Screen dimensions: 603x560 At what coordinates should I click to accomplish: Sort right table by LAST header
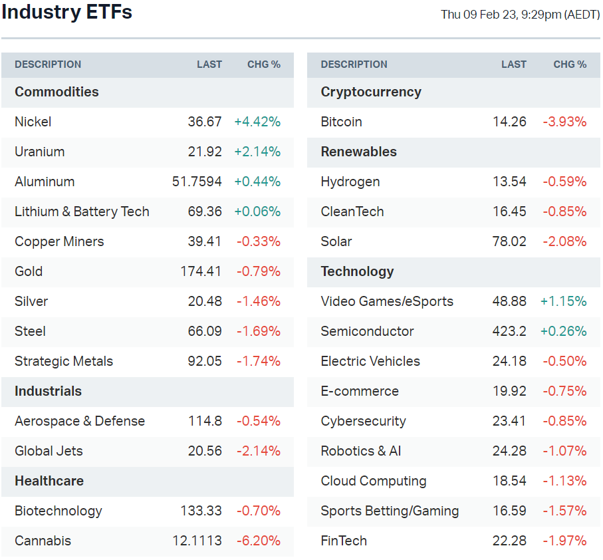(513, 65)
